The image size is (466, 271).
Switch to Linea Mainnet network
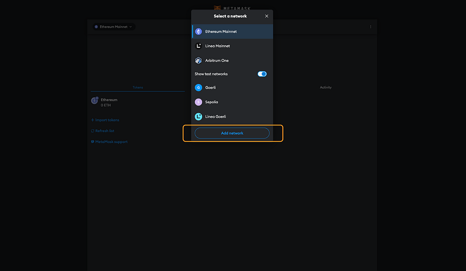pos(232,46)
